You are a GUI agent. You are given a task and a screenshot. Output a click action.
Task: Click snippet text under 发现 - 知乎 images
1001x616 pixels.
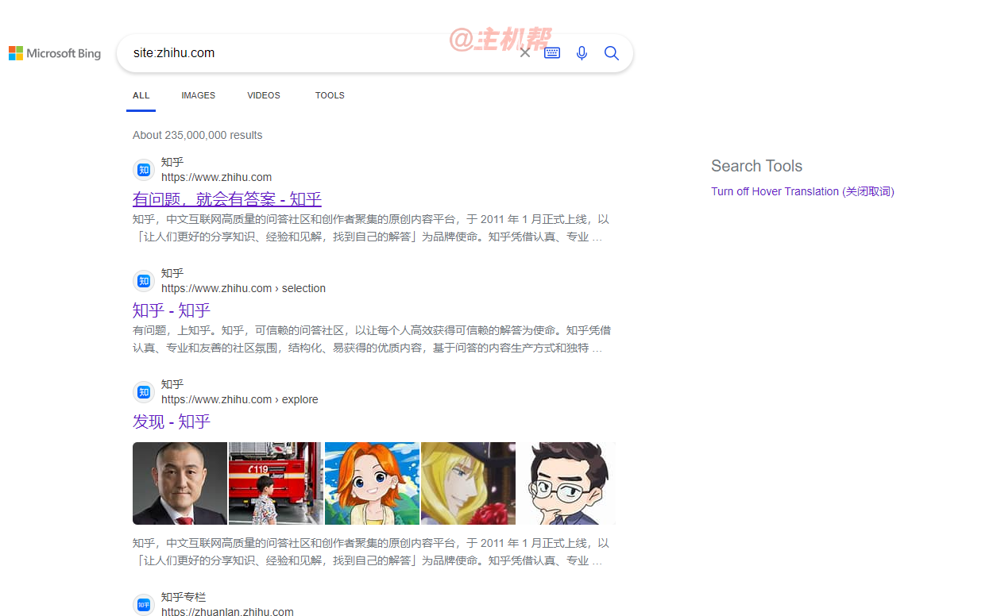[371, 552]
